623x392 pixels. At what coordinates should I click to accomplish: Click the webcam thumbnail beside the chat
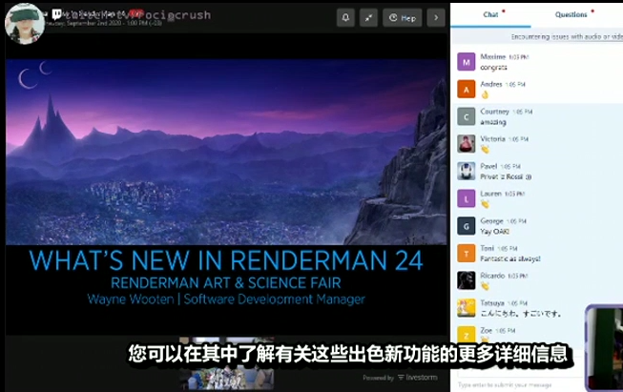pyautogui.click(x=604, y=348)
